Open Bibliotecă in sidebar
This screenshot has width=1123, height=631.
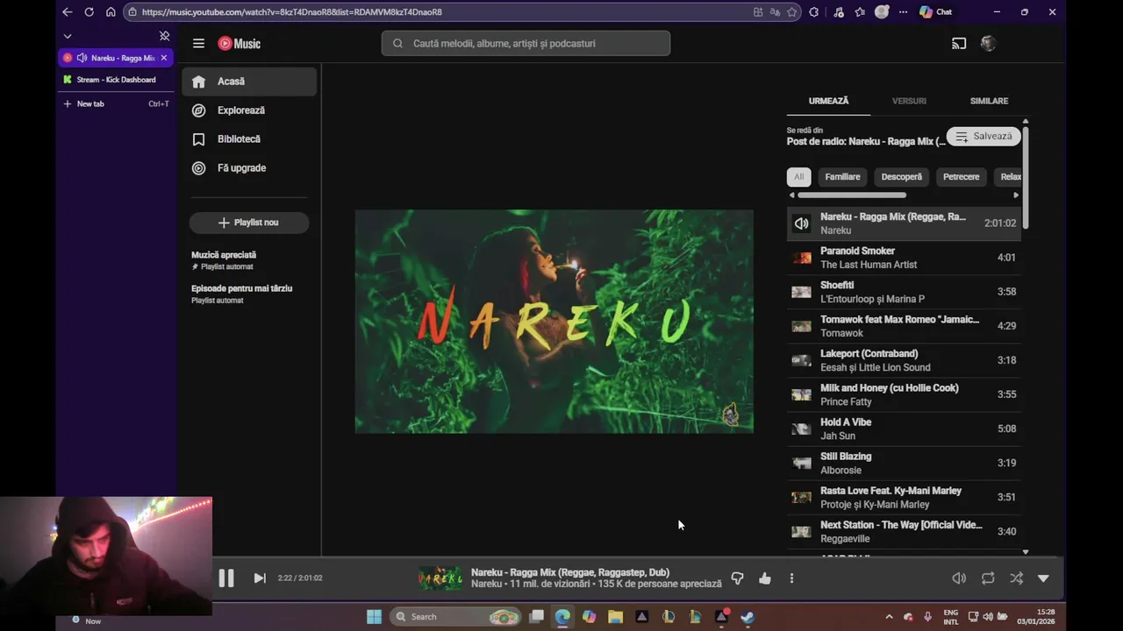pyautogui.click(x=249, y=139)
